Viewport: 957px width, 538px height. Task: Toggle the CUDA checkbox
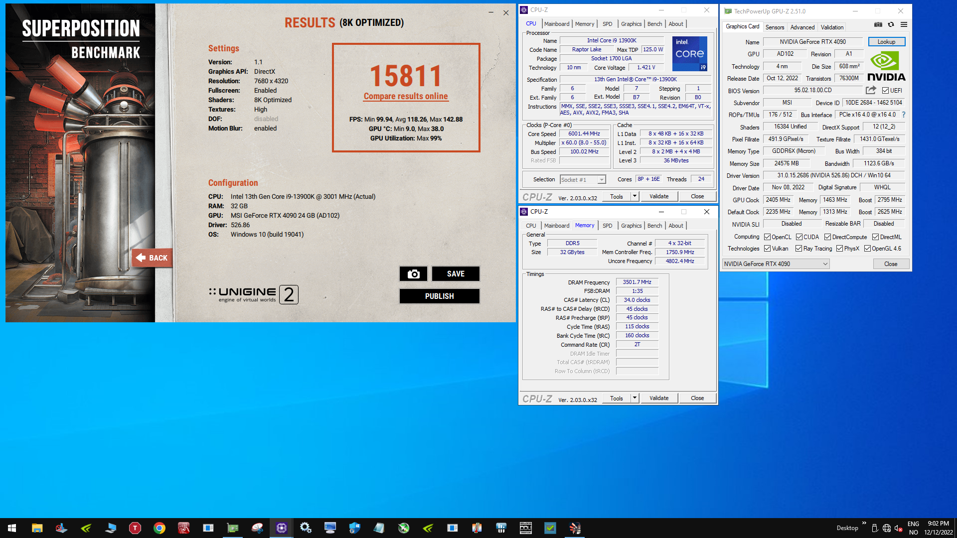[x=799, y=237]
